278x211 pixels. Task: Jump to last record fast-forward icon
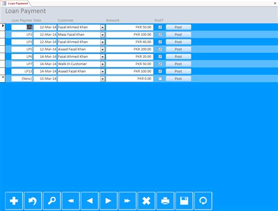pos(127,200)
